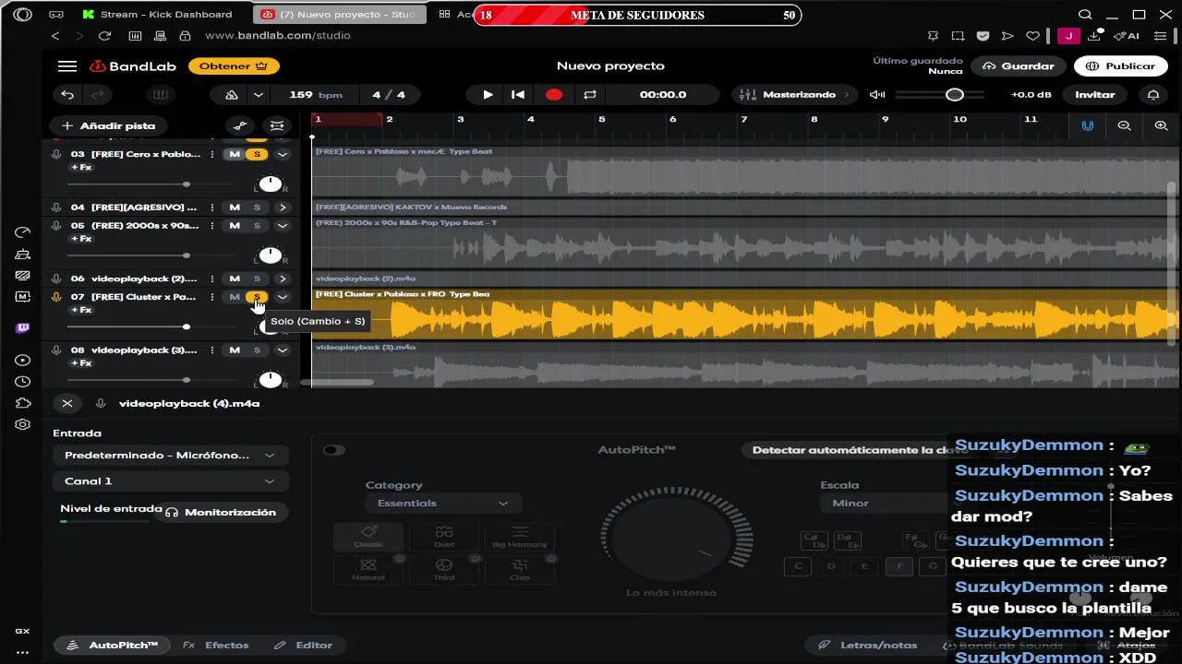1182x664 pixels.
Task: Return playhead to the start
Action: click(518, 95)
